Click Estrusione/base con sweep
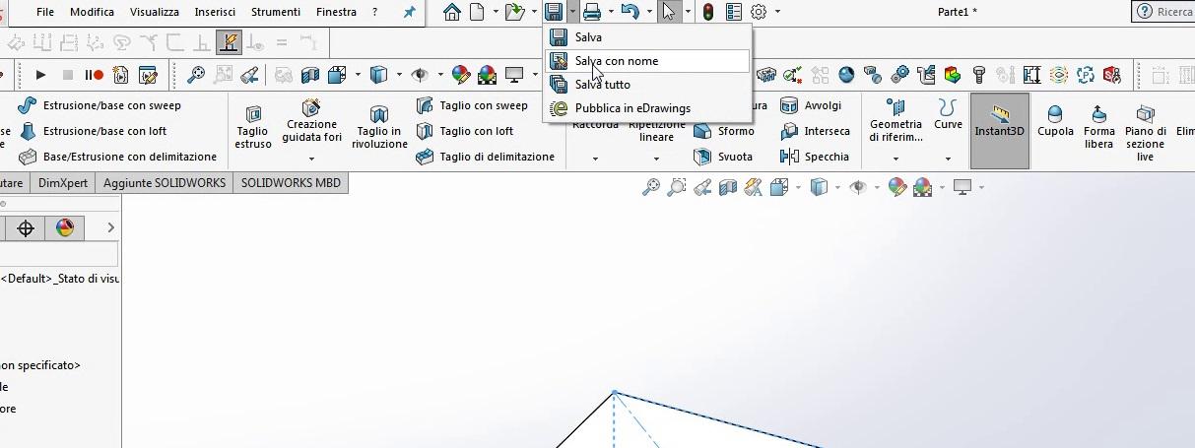1195x448 pixels. [100, 105]
